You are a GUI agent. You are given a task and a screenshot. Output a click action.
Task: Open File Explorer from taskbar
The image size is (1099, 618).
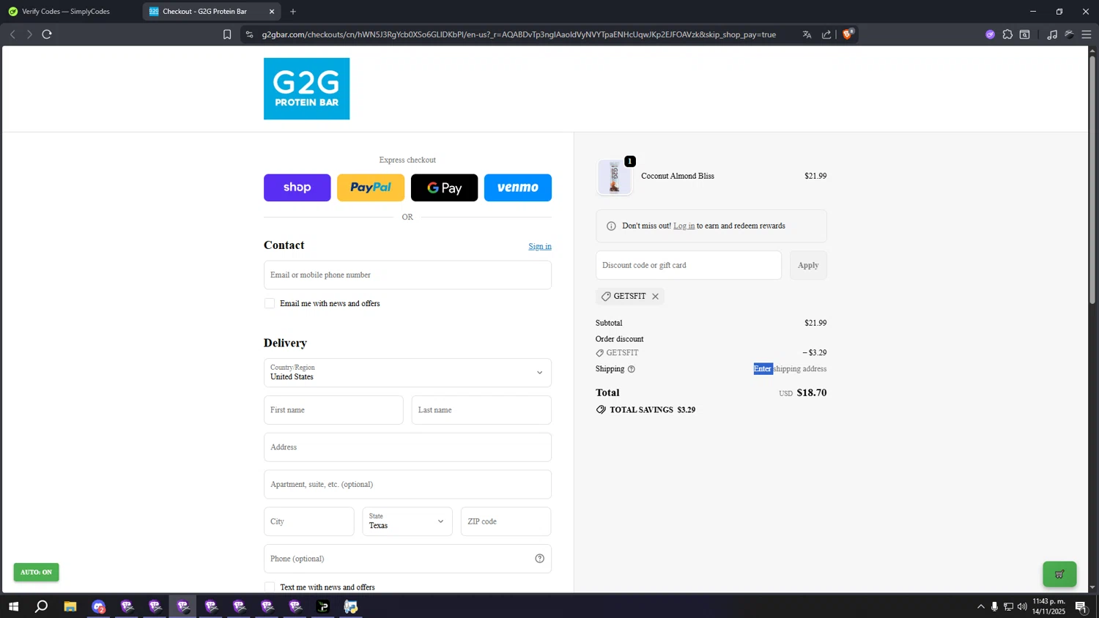pyautogui.click(x=70, y=606)
